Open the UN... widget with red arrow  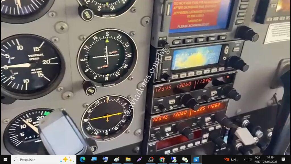click(231, 159)
